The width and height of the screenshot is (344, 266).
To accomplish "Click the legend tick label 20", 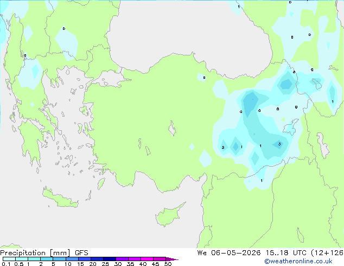I will coord(93,264).
